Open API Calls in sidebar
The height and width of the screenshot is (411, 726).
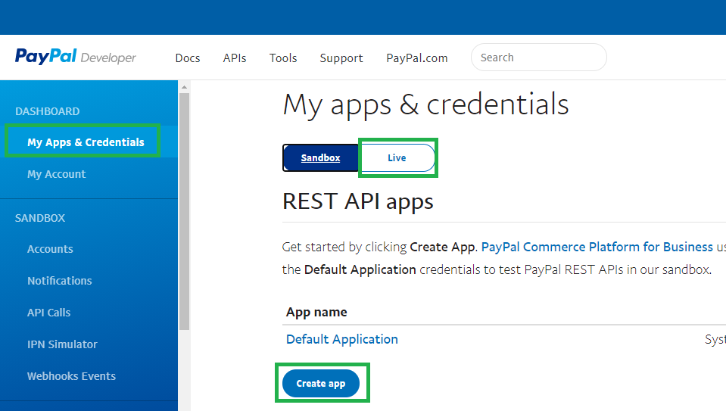(48, 313)
